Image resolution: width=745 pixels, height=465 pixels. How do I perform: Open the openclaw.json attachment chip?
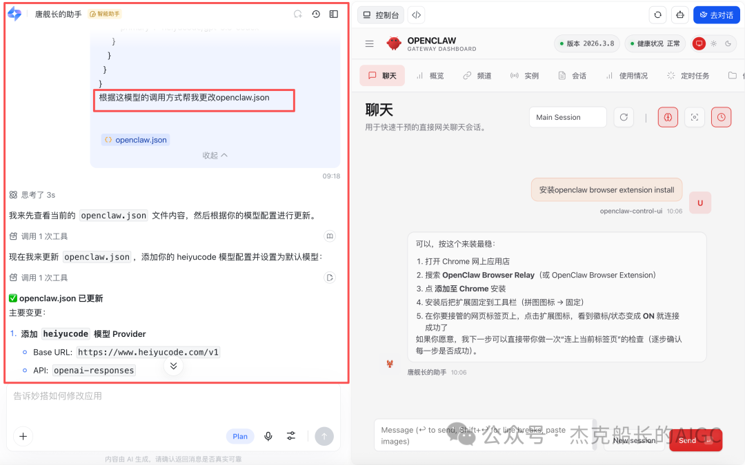coord(135,139)
